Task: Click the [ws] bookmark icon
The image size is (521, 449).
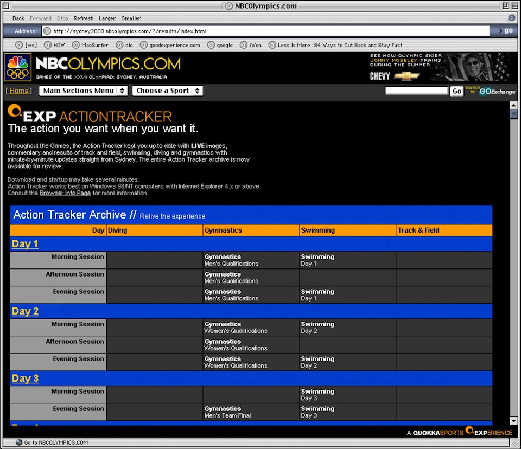Action: (x=20, y=45)
